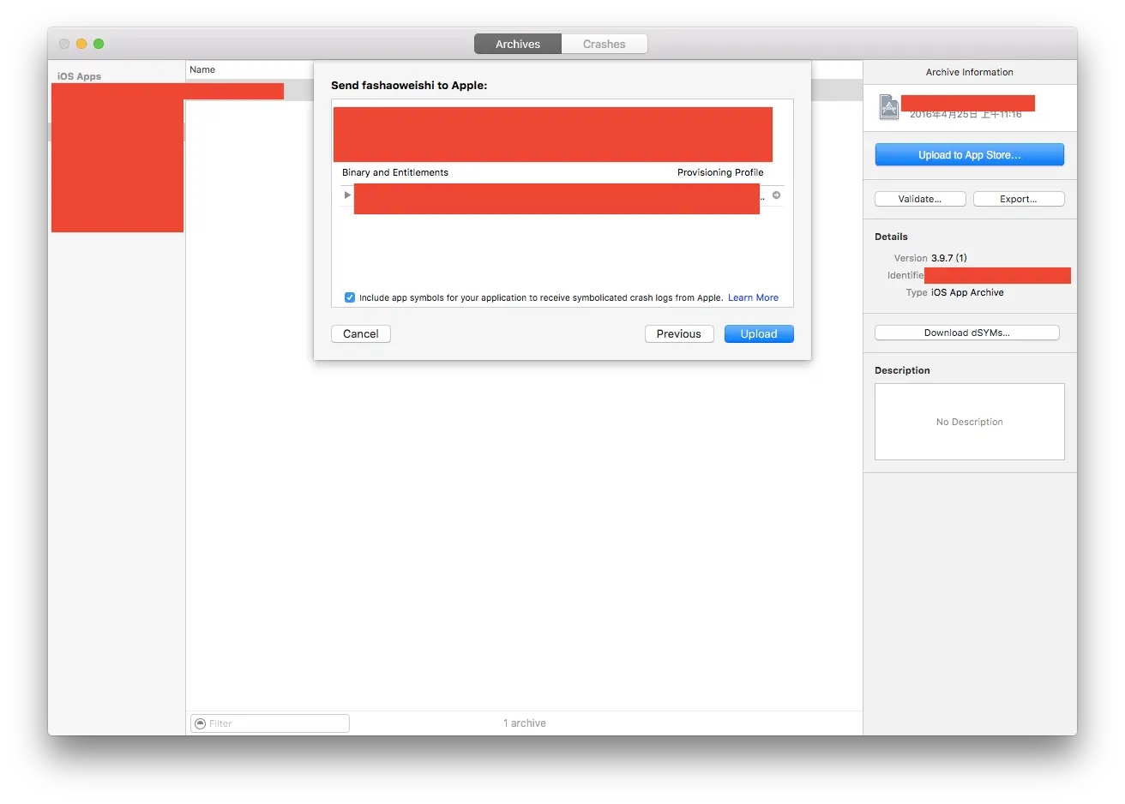
Task: Click the yellow minimize window button
Action: pyautogui.click(x=81, y=44)
